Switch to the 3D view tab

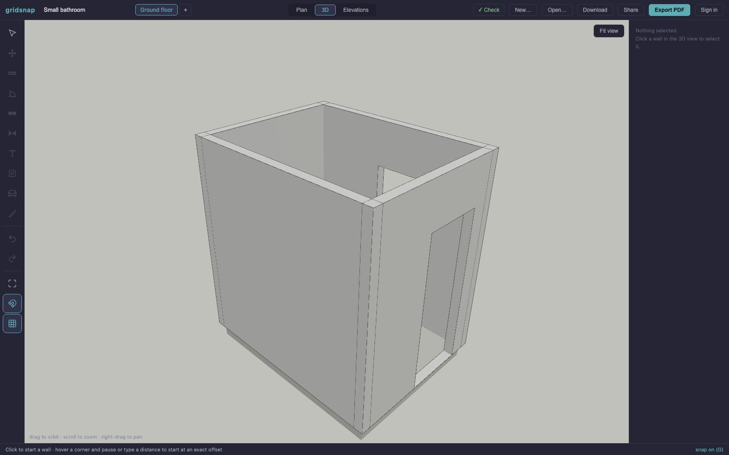pos(325,10)
